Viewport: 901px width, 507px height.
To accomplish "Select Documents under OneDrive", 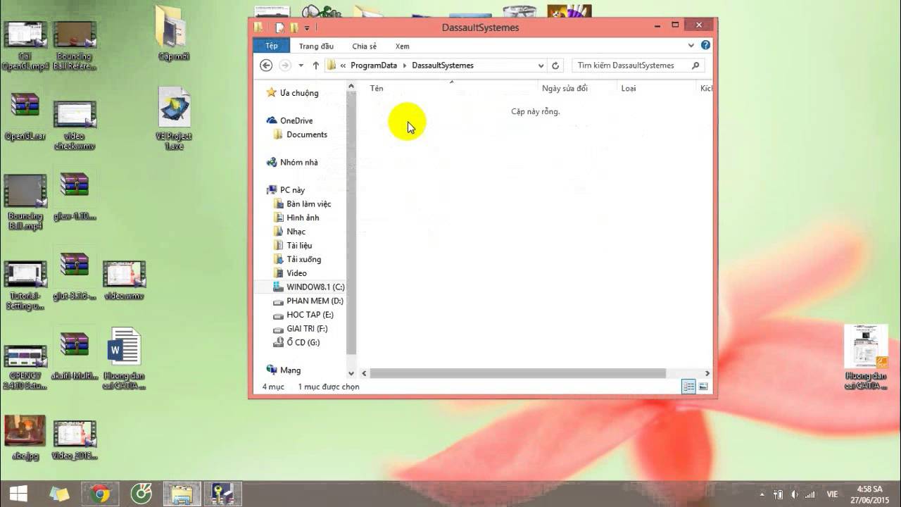I will click(x=306, y=134).
